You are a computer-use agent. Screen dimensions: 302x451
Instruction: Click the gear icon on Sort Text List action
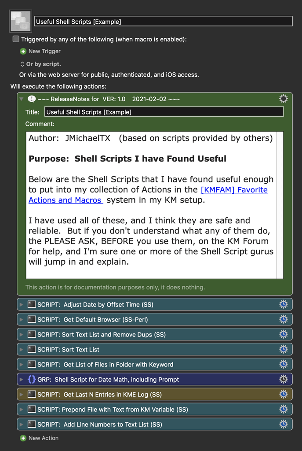pyautogui.click(x=284, y=349)
